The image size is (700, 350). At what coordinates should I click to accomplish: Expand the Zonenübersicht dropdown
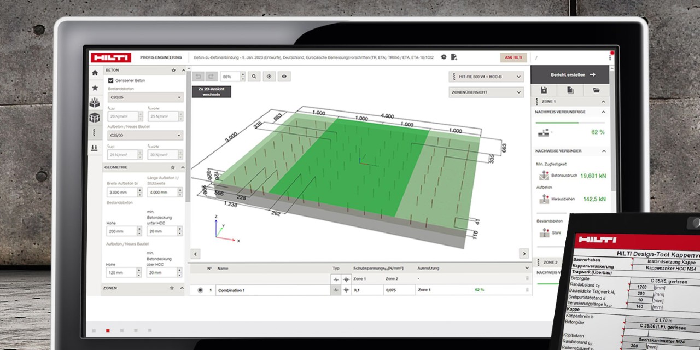point(486,92)
